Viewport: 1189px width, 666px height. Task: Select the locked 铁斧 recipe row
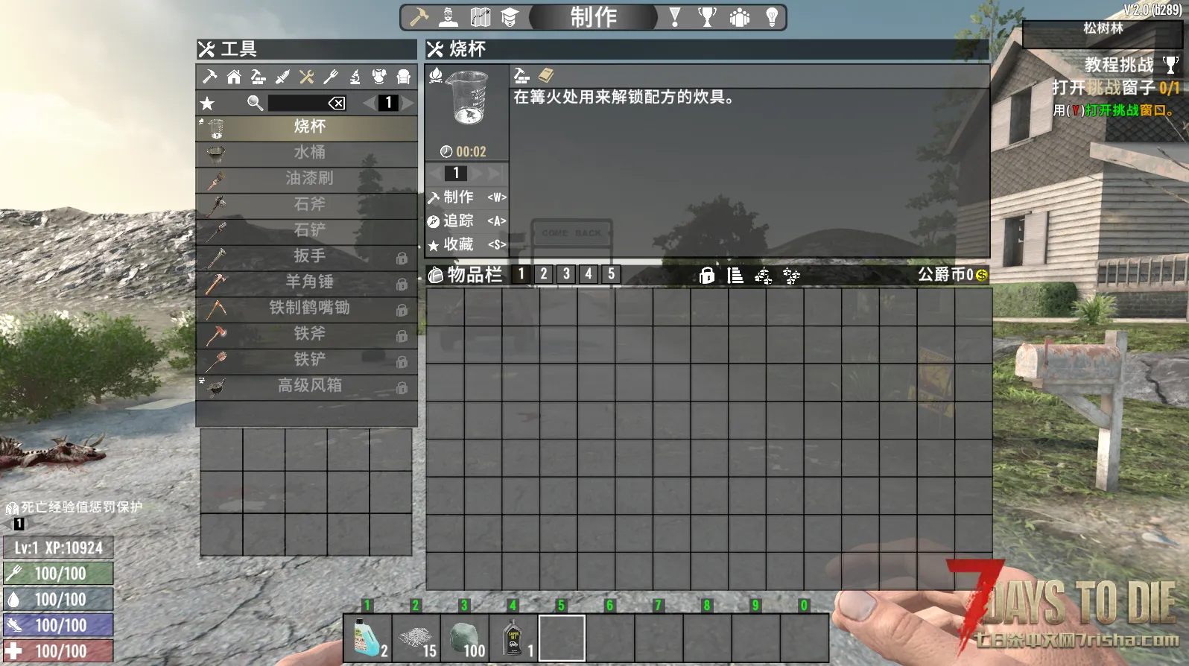(x=306, y=334)
